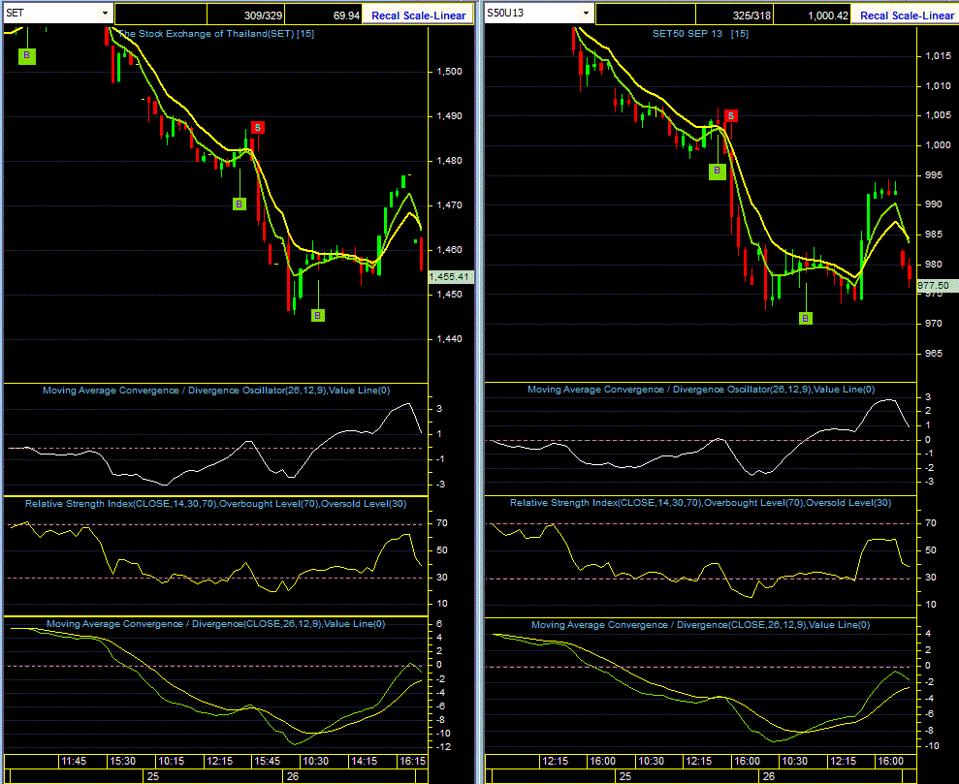The image size is (959, 784).
Task: Click Recal Scale-Linear in S50U13 chart
Action: pyautogui.click(x=907, y=16)
